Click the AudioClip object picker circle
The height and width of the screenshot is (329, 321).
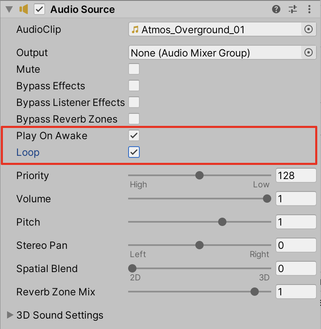308,29
